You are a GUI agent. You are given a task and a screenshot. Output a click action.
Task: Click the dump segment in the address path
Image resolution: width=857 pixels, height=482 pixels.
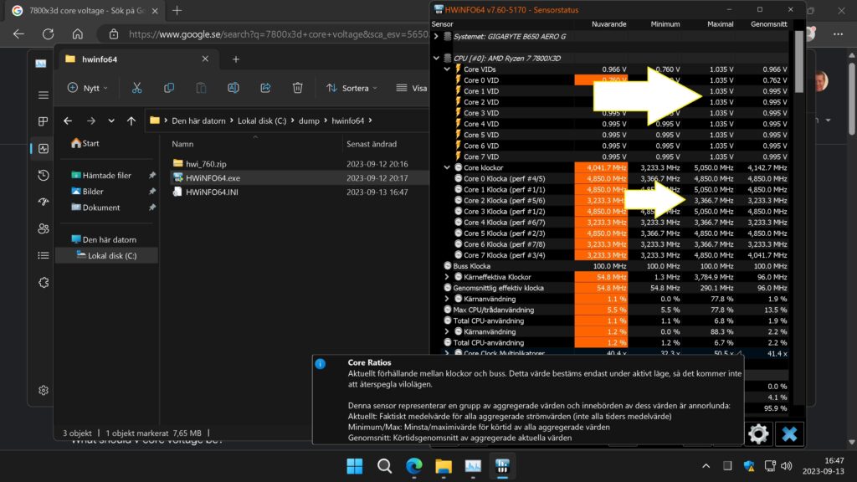(309, 120)
